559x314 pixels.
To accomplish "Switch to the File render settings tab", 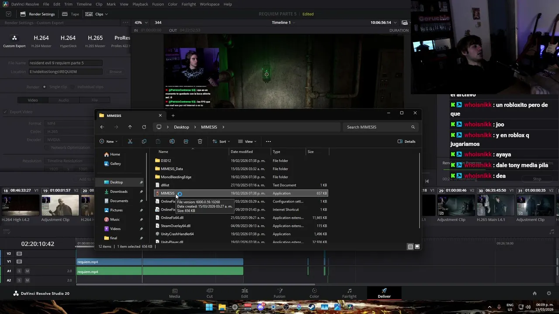I will click(x=94, y=100).
